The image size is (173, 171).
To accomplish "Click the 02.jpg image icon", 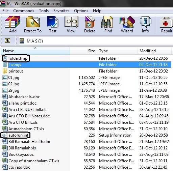I will pos(5,84).
